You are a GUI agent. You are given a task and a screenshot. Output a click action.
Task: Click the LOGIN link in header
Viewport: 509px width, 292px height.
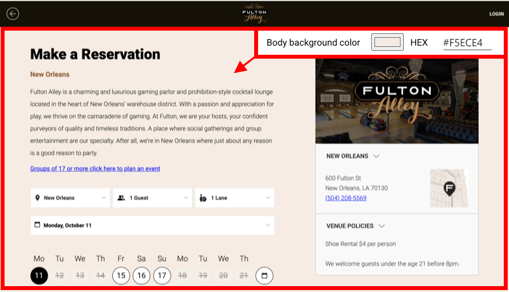point(496,14)
